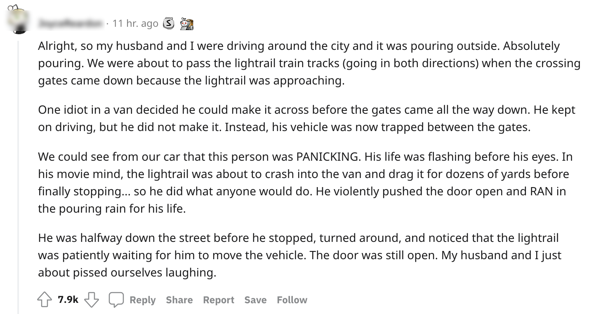Click the speech bubble reply icon
This screenshot has width=589, height=314.
coord(116,300)
